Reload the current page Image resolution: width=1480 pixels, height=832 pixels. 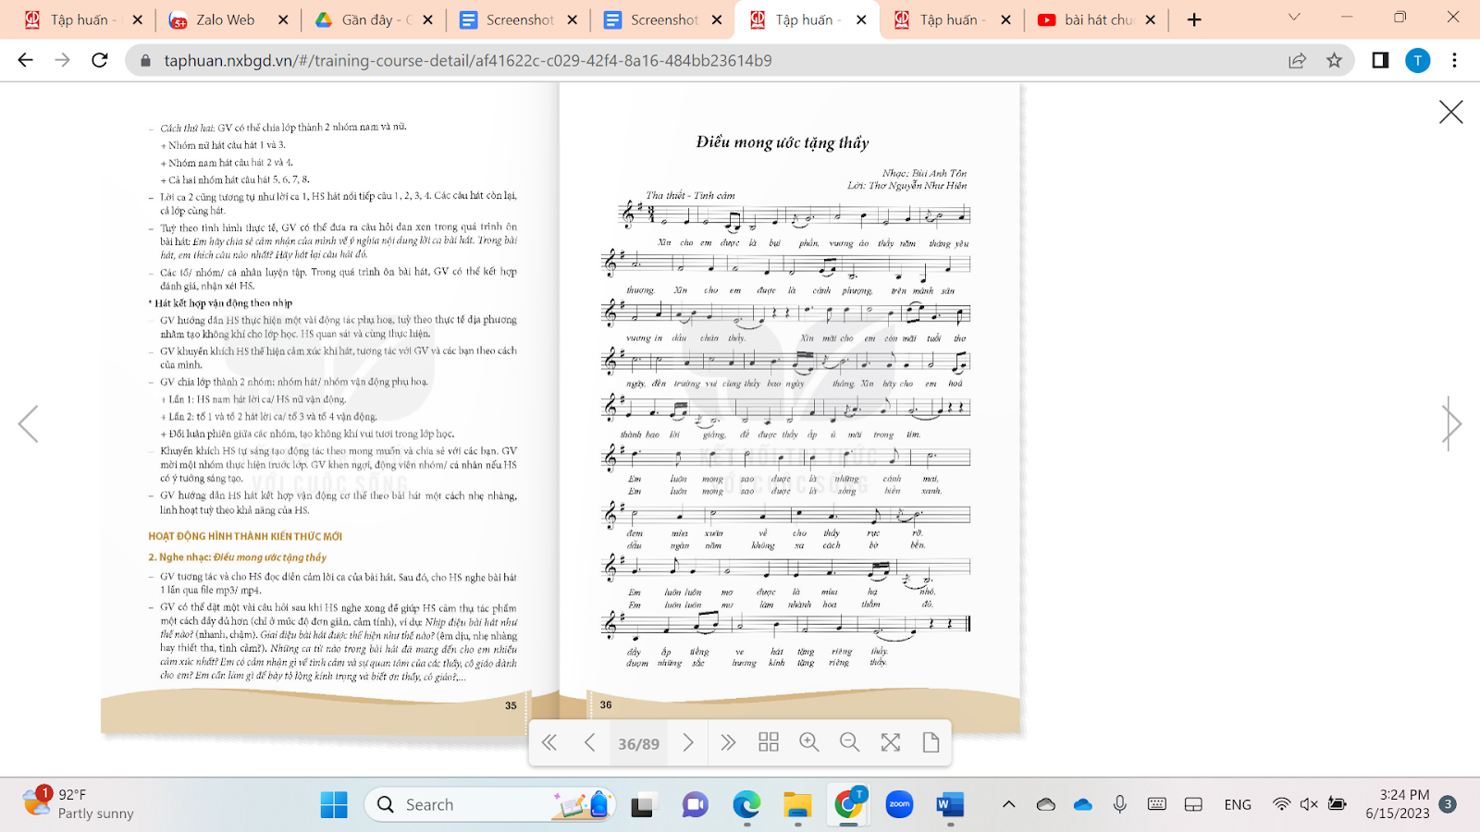(x=100, y=60)
